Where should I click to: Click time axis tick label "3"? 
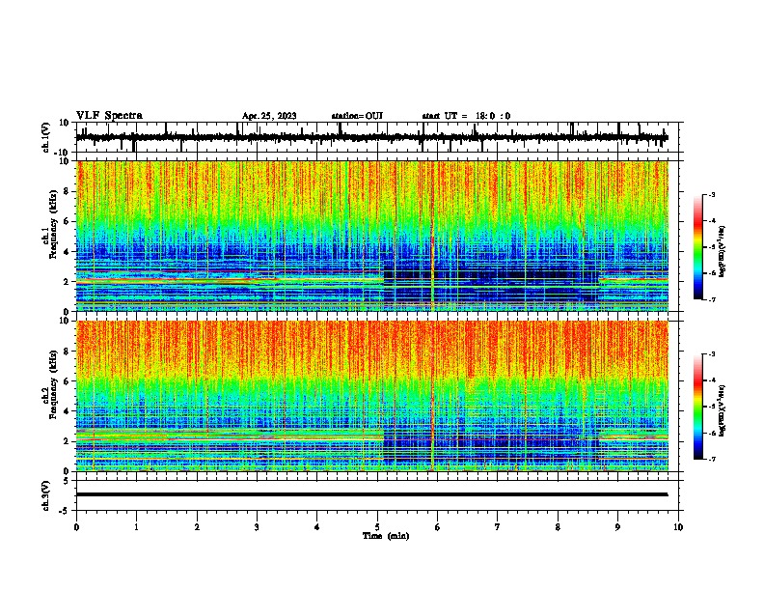click(257, 527)
